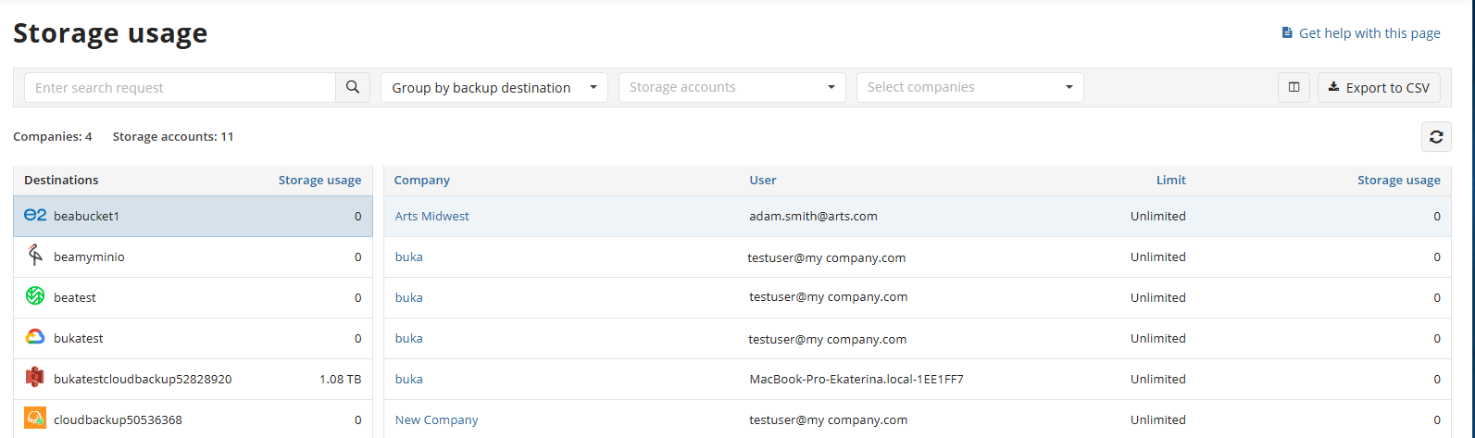This screenshot has width=1475, height=438.
Task: Open the Select companies dropdown
Action: (969, 87)
